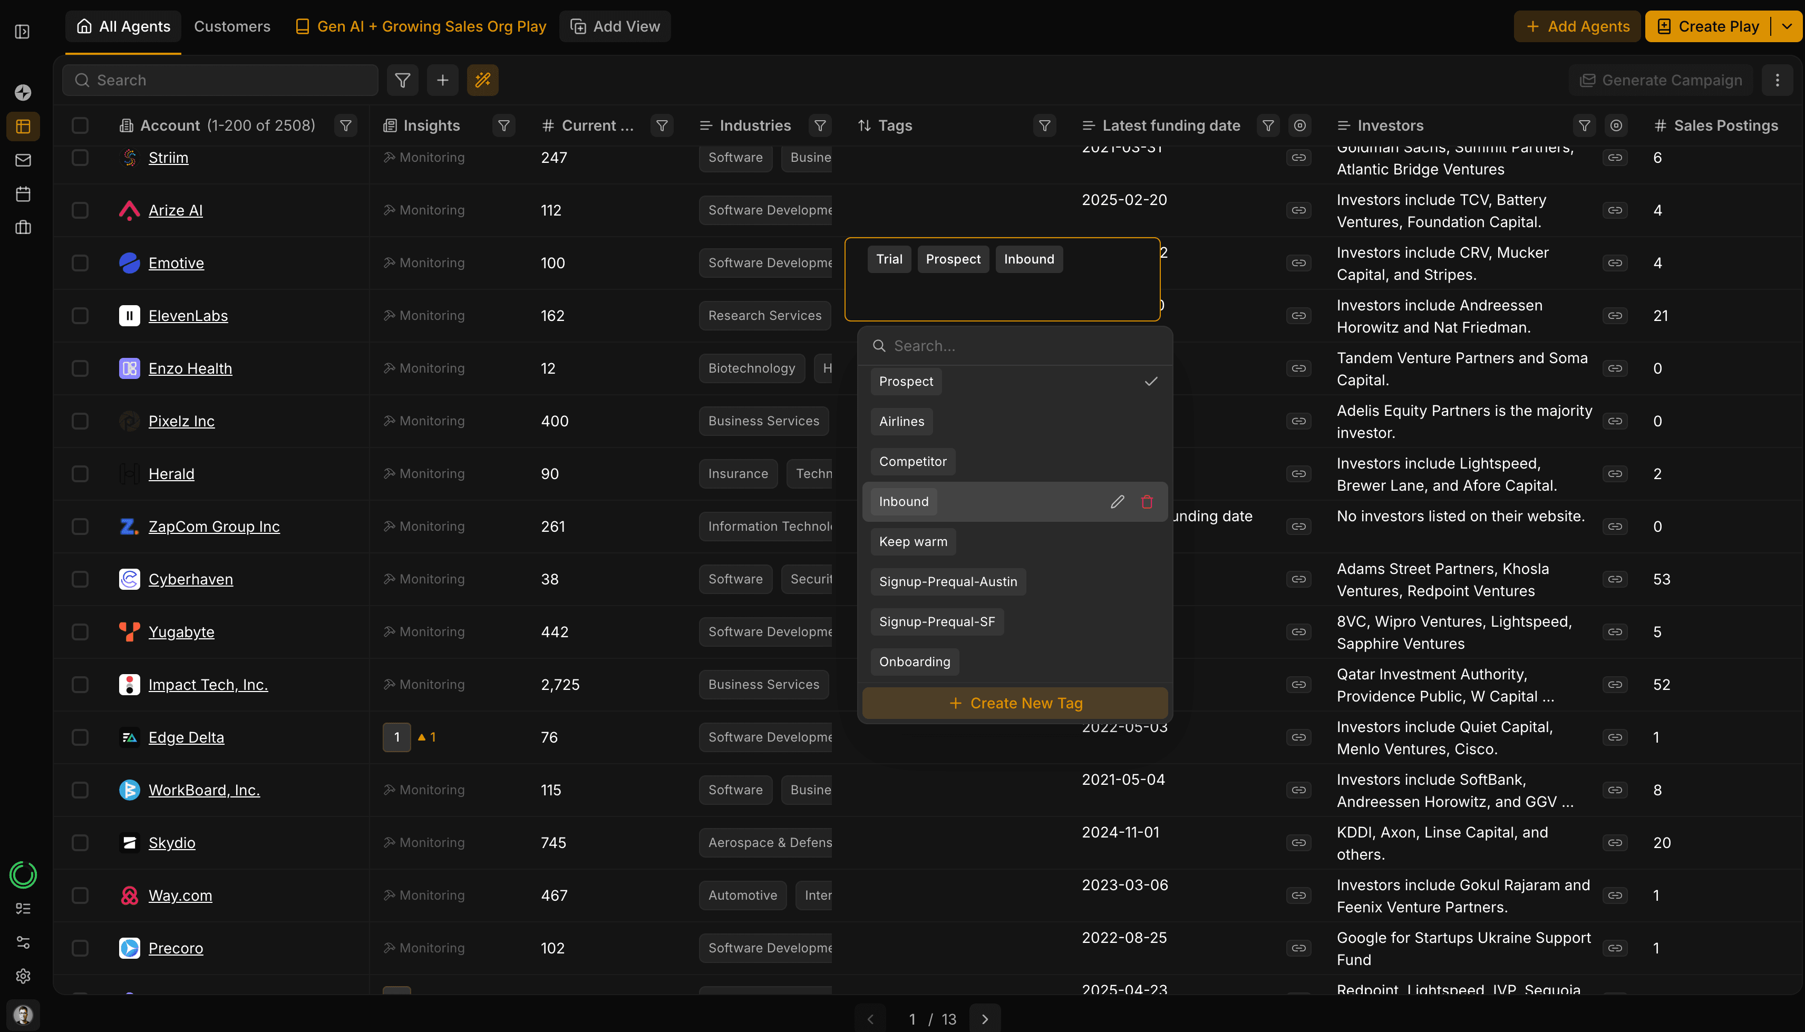The width and height of the screenshot is (1805, 1032).
Task: Select the ElevenLabs row checkbox
Action: [x=80, y=315]
